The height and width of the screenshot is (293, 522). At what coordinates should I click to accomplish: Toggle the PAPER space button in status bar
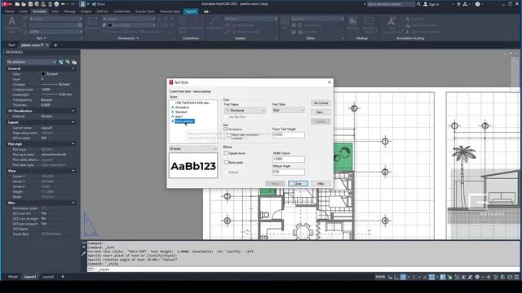pyautogui.click(x=380, y=277)
